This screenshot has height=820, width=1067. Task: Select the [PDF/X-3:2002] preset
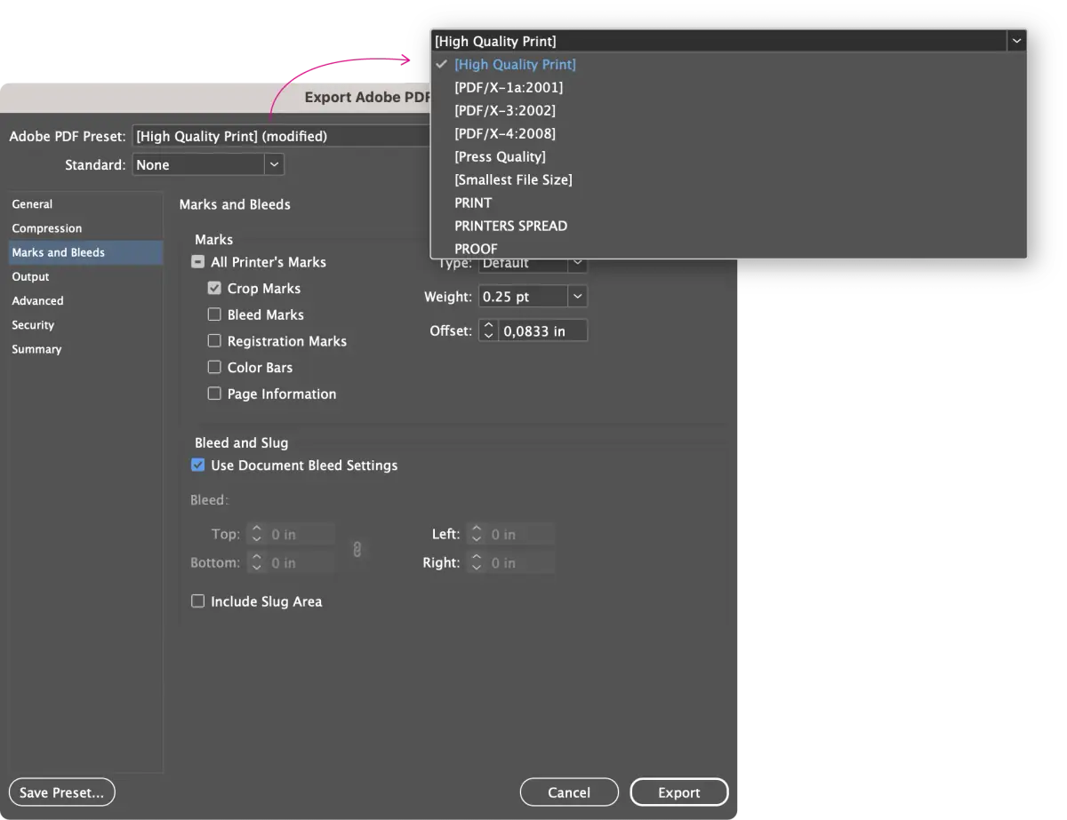tap(505, 110)
